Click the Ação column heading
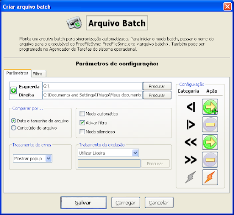This screenshot has height=215, width=234. click(212, 91)
